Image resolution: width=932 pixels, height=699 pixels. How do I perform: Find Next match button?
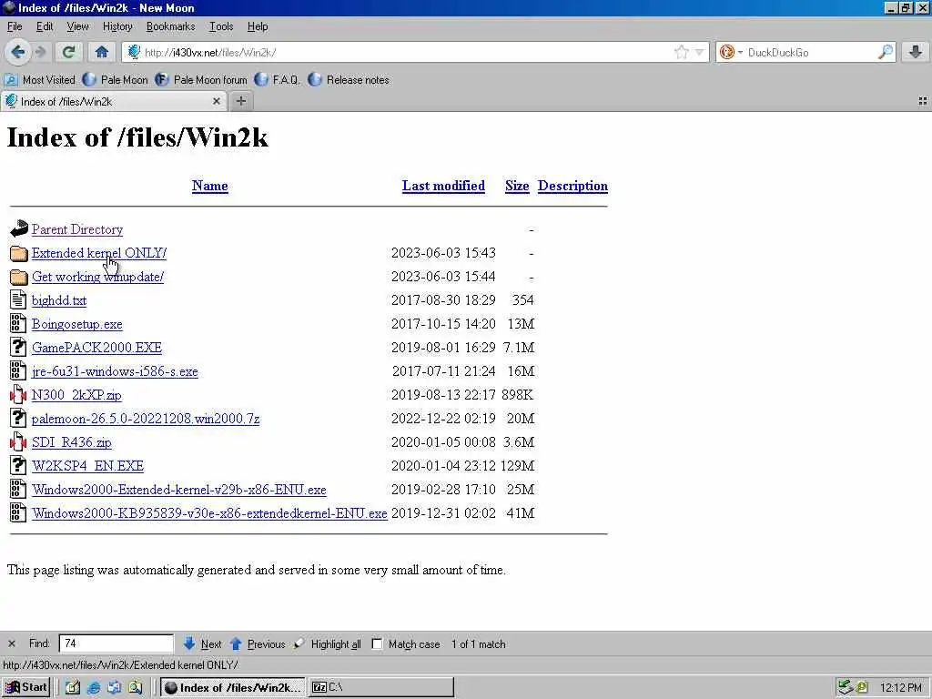click(x=202, y=643)
